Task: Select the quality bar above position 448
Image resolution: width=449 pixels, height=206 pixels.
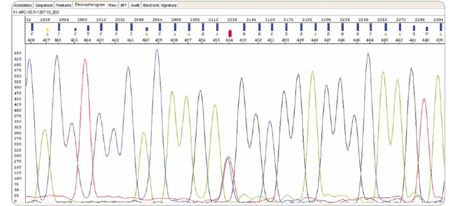Action: (x=316, y=27)
